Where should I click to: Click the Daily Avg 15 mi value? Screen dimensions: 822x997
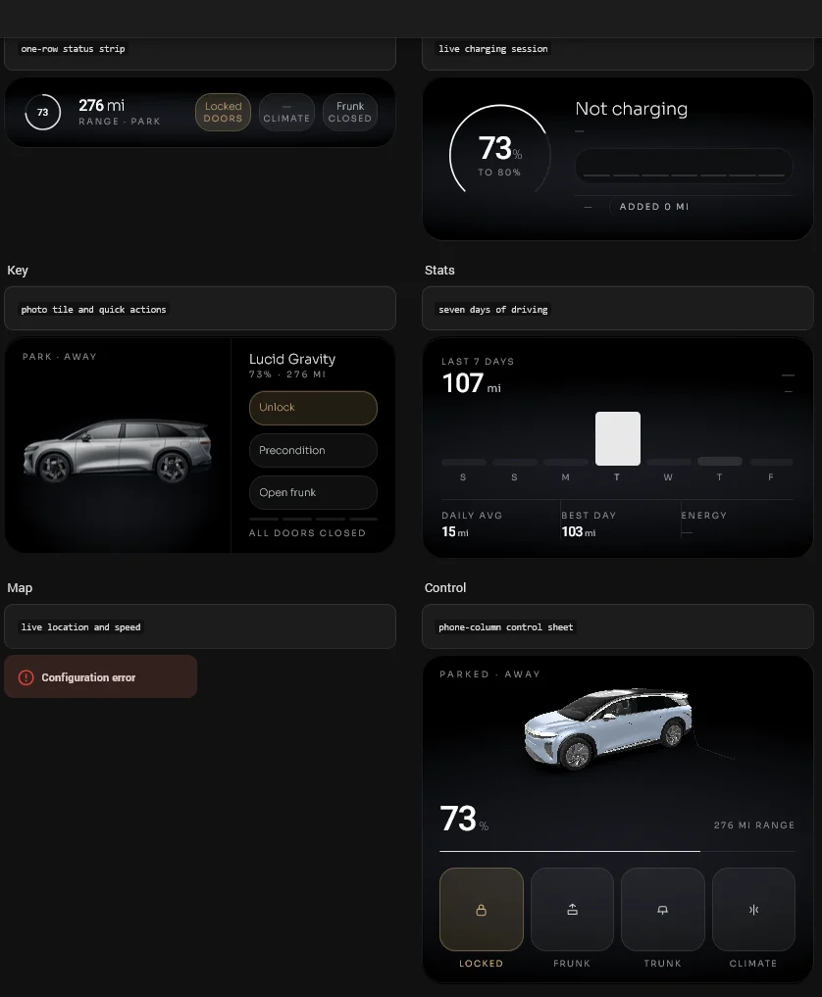[455, 532]
